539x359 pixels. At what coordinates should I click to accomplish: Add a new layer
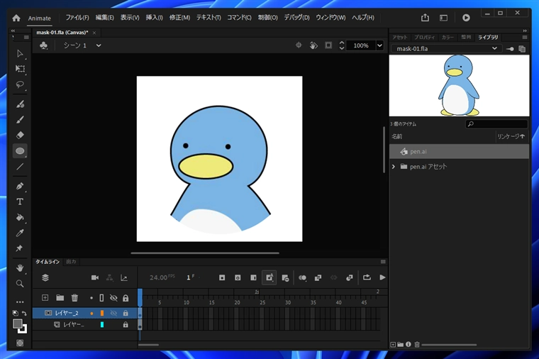tap(45, 298)
